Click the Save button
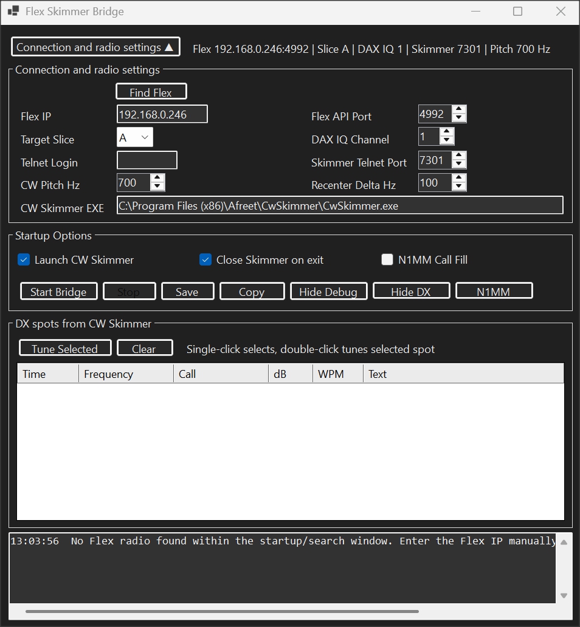580x627 pixels. [187, 291]
